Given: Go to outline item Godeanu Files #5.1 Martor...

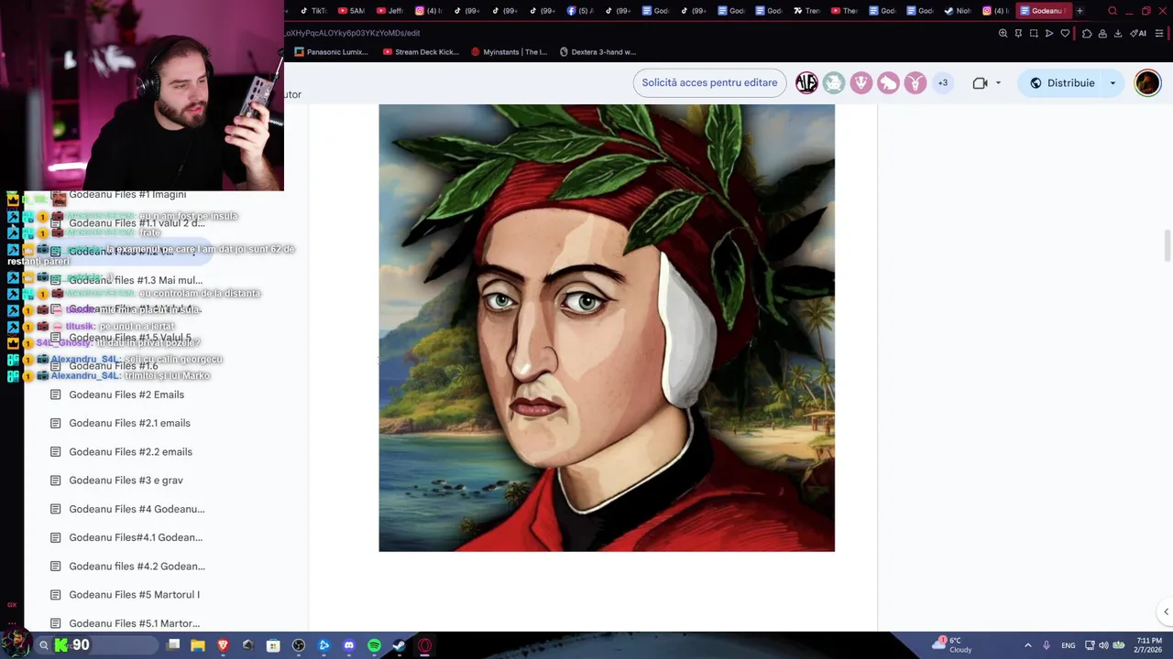Looking at the screenshot, I should (x=134, y=623).
